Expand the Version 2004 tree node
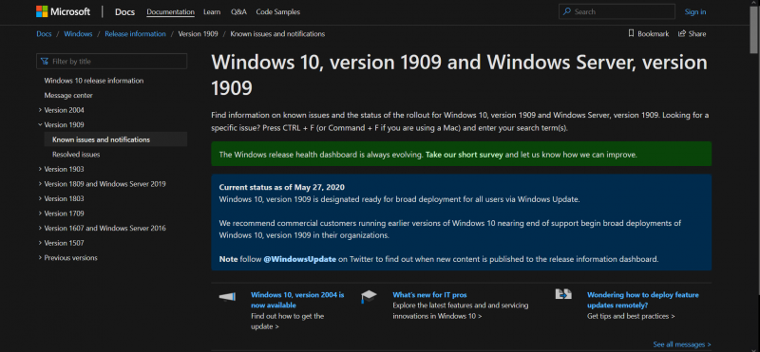Screen dimensions: 760x352 [40, 110]
